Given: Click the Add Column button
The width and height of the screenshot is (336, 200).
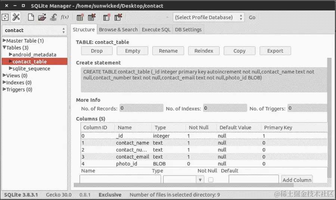Looking at the screenshot, I should click(x=297, y=179).
